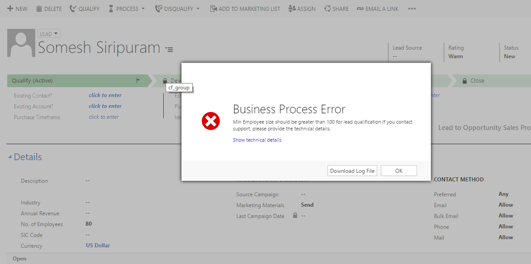
Task: Click to enter Existing Contact value
Action: click(105, 95)
